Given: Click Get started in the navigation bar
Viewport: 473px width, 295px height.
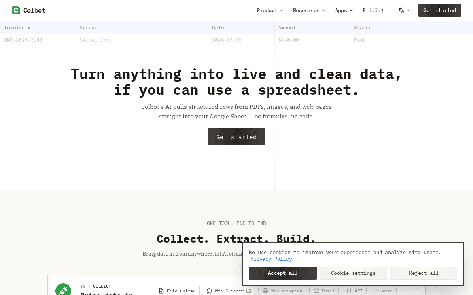Looking at the screenshot, I should (440, 10).
